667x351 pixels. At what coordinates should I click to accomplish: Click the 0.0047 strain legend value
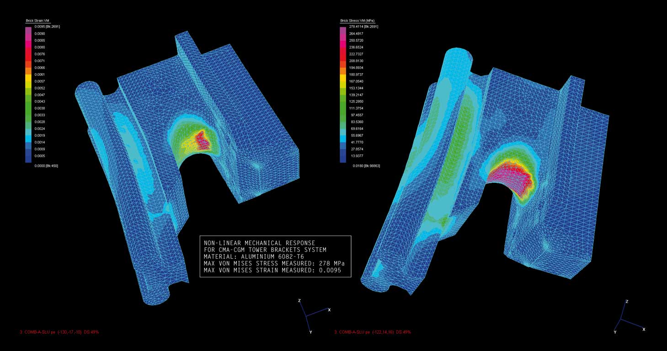pos(40,95)
